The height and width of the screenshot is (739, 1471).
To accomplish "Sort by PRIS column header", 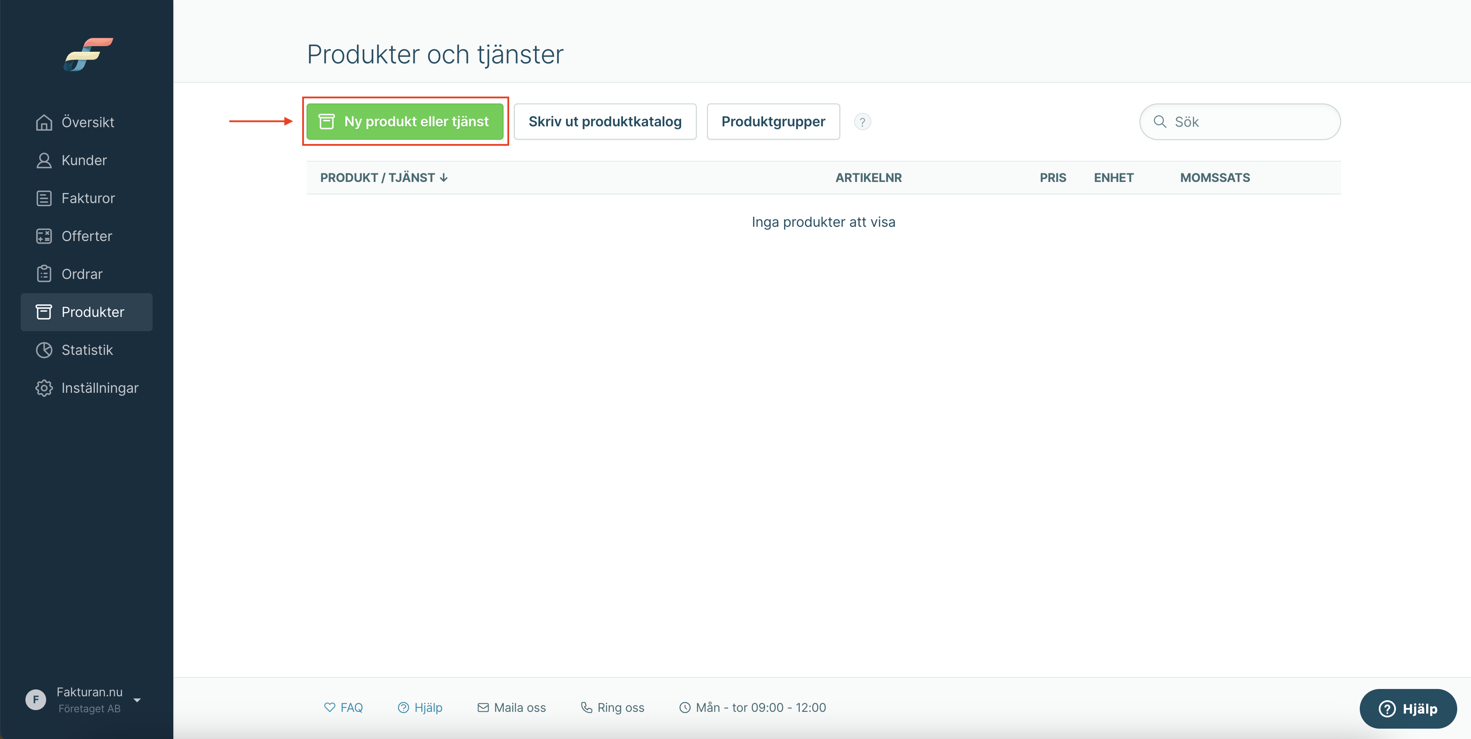I will 1052,178.
